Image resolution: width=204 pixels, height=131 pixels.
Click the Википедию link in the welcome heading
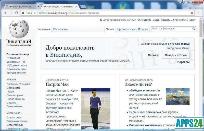(65, 55)
